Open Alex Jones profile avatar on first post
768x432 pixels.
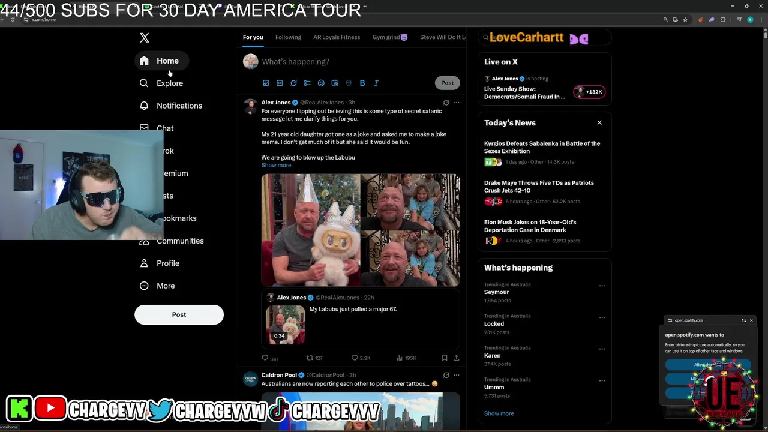coord(250,106)
